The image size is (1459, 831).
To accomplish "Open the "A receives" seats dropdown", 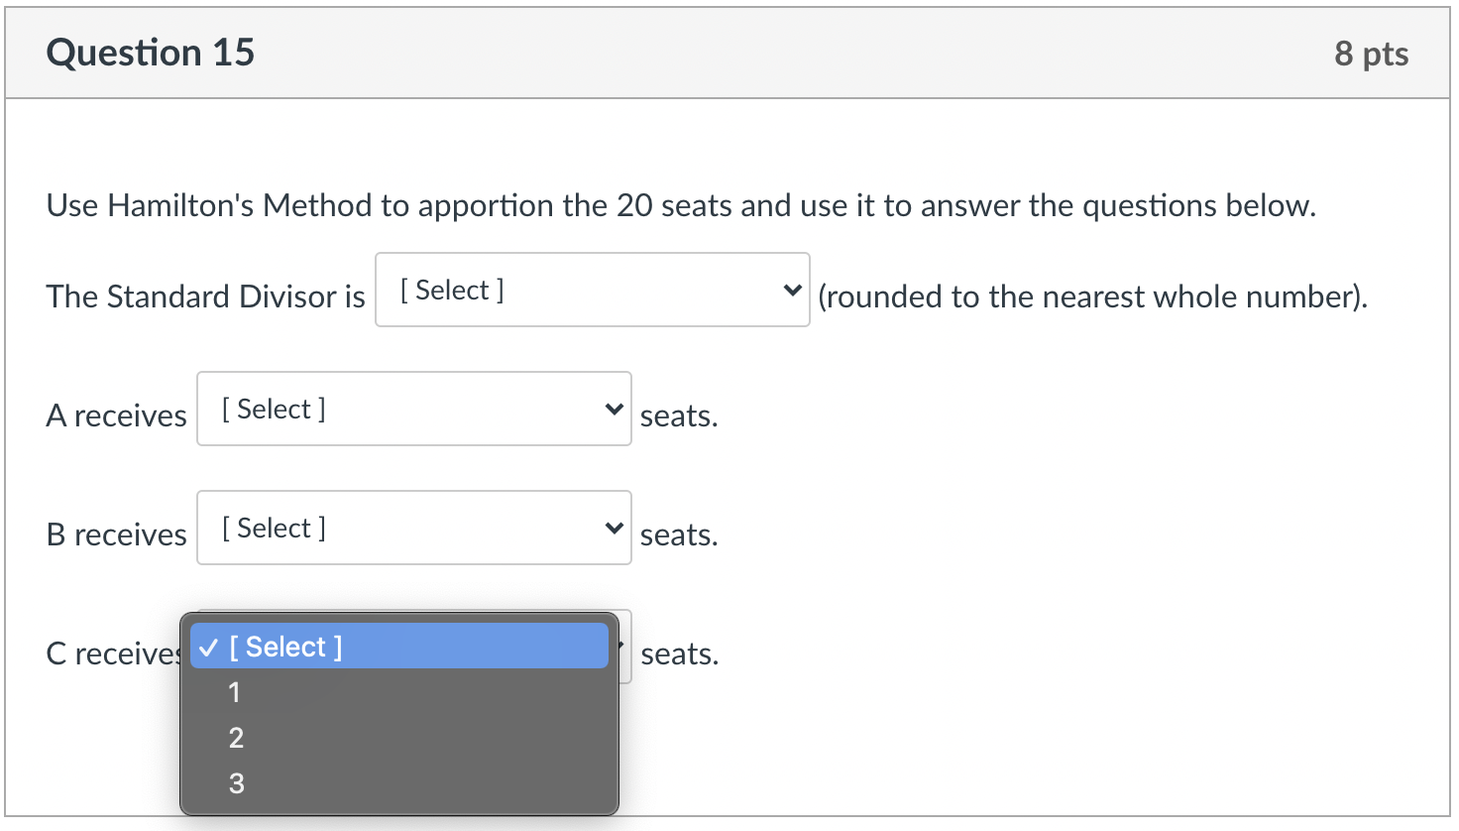I will 413,409.
